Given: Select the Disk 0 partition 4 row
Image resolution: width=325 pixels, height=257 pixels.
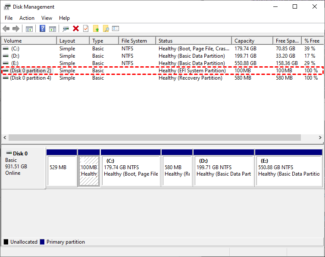Looking at the screenshot, I should pos(30,78).
